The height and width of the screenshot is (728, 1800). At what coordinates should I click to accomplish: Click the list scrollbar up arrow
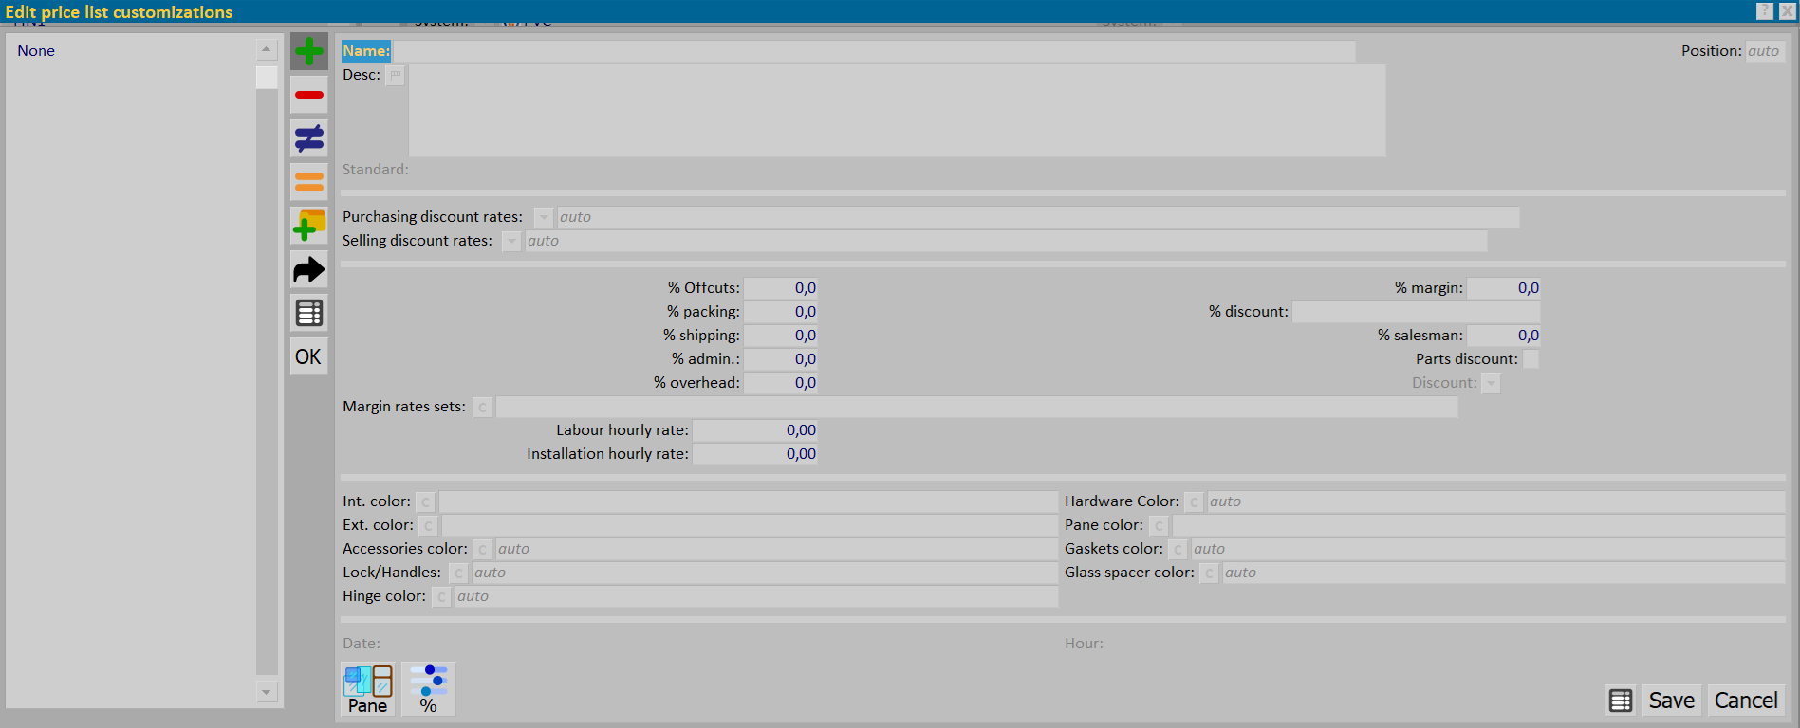[267, 49]
